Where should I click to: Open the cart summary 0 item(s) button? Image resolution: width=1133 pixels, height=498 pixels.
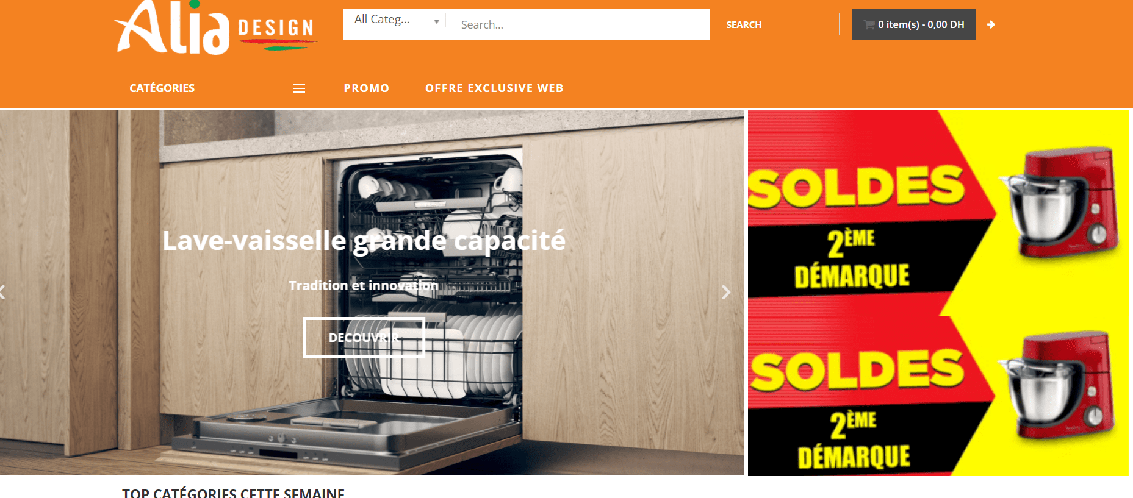tap(914, 24)
